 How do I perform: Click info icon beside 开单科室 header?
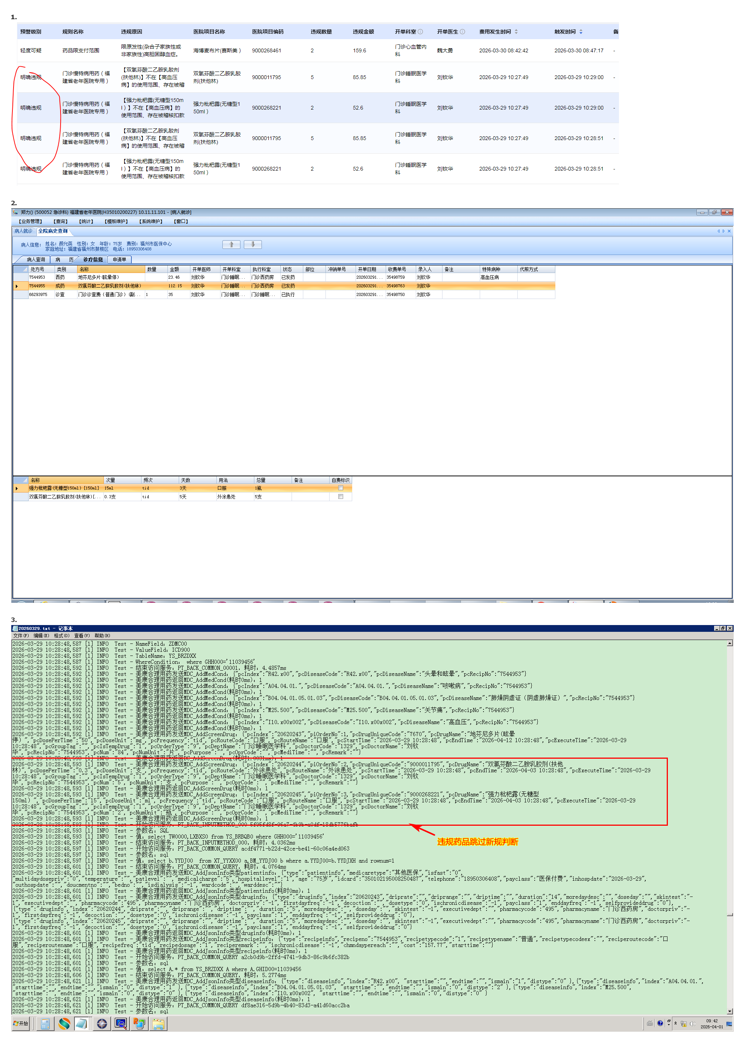(x=420, y=32)
